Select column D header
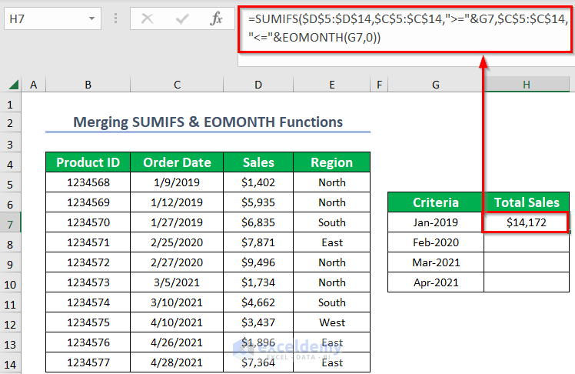 (x=258, y=85)
